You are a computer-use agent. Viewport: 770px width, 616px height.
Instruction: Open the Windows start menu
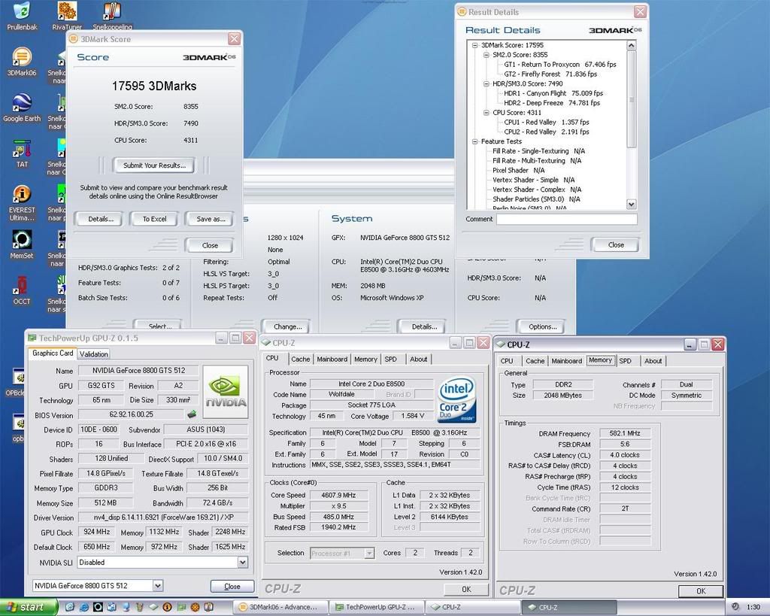[x=29, y=607]
